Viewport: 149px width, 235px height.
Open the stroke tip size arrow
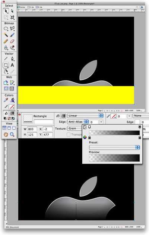[129, 116]
